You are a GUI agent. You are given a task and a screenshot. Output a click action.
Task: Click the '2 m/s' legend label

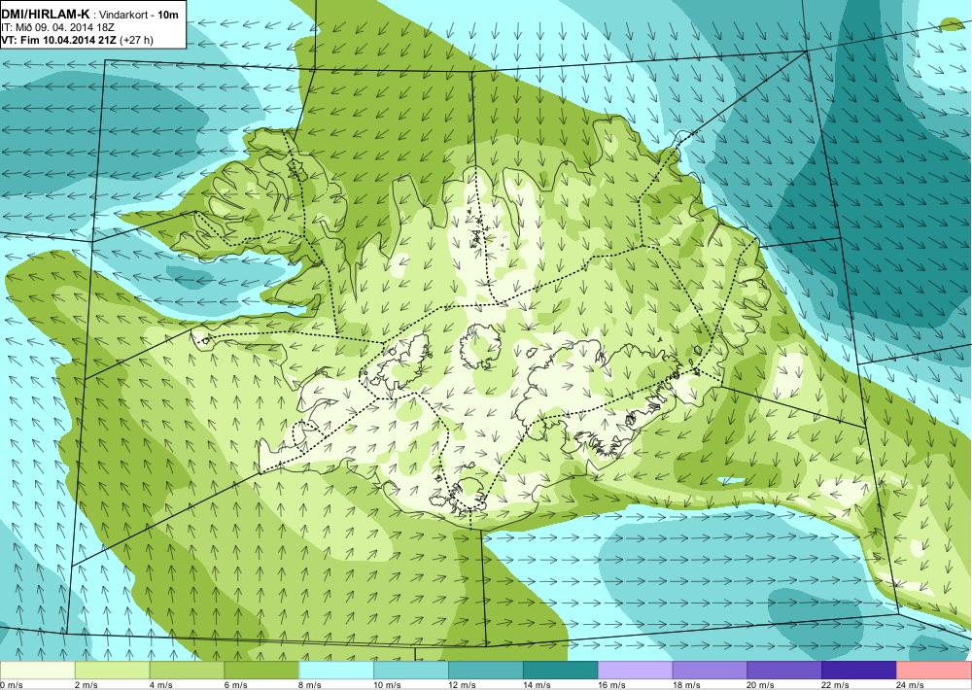point(87,685)
